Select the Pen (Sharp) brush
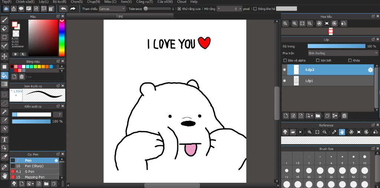 coord(34,166)
